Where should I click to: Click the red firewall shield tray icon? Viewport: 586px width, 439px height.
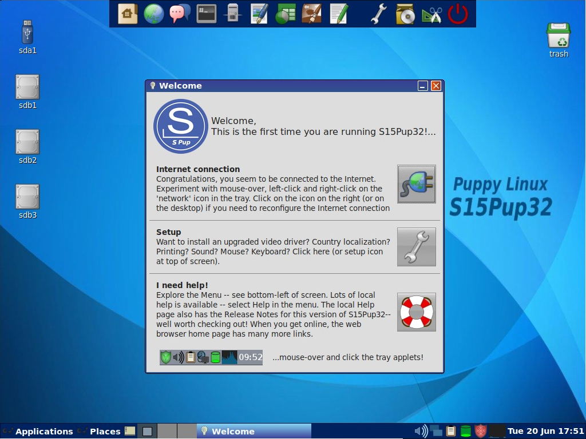pyautogui.click(x=481, y=431)
